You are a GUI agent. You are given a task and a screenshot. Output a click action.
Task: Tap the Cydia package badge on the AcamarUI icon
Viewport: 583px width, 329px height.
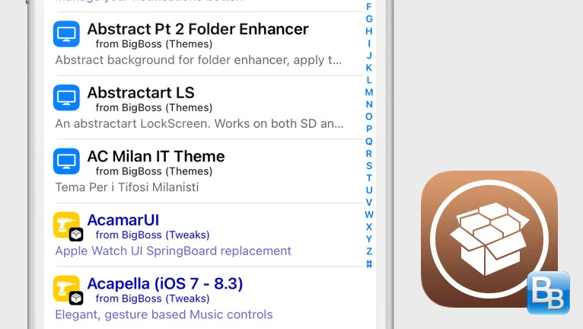[x=76, y=235]
